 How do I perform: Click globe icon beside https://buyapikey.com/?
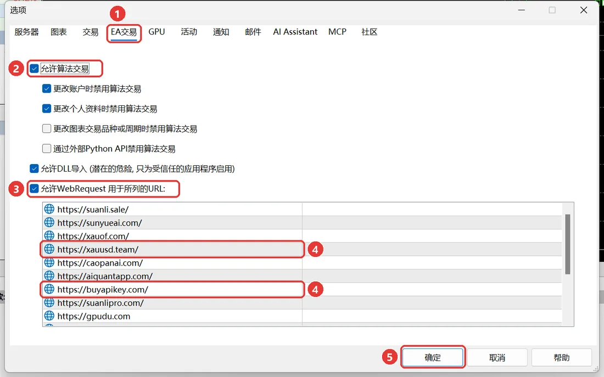[x=49, y=289]
